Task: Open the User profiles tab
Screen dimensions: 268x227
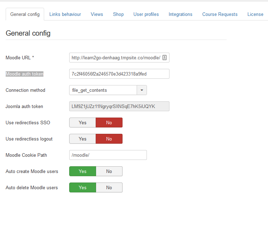Action: point(146,14)
